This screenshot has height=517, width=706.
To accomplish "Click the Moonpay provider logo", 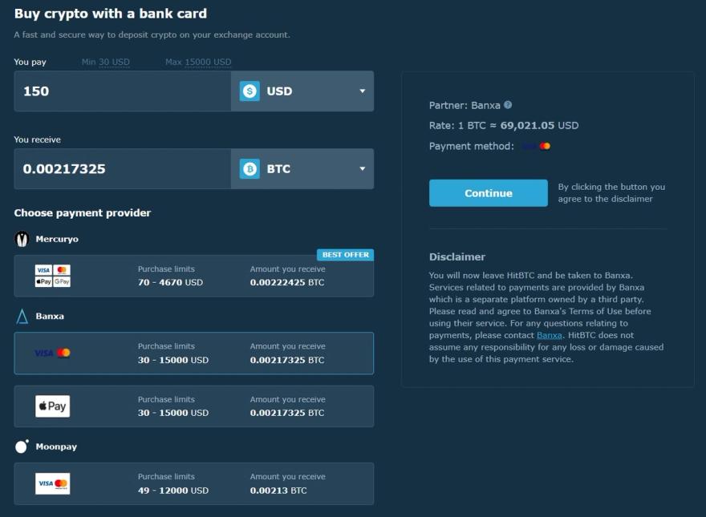I will (x=22, y=446).
